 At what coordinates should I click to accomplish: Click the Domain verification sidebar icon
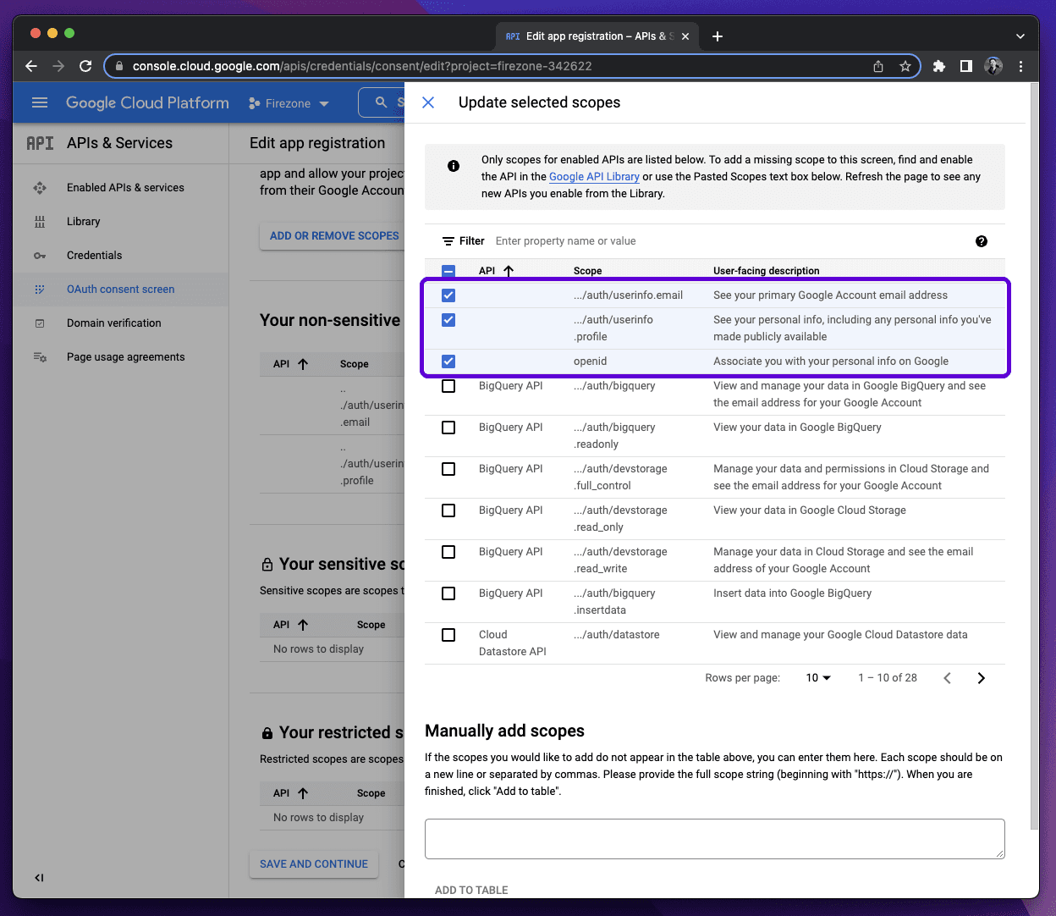pyautogui.click(x=40, y=323)
